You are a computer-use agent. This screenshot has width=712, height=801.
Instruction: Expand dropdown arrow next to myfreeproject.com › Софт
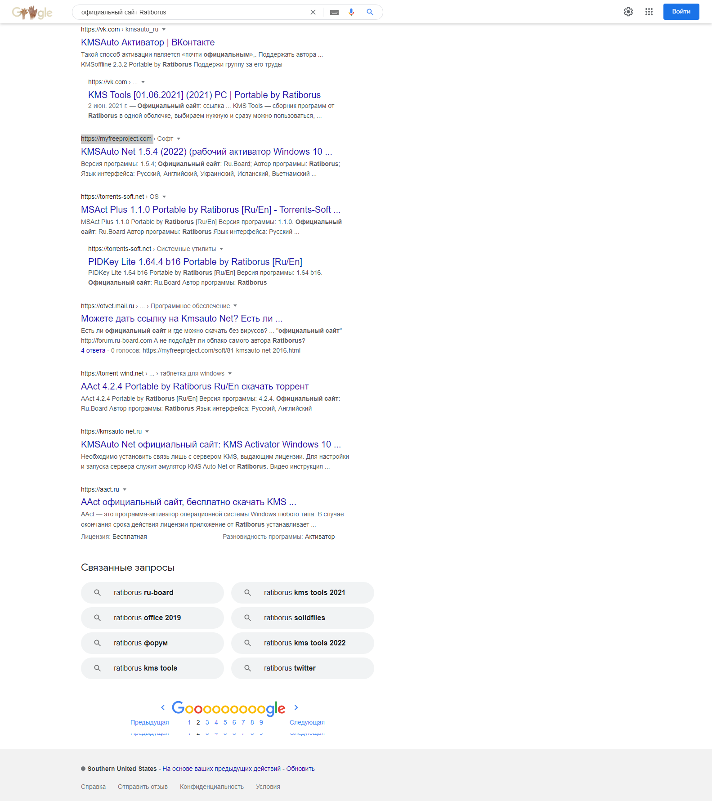179,139
